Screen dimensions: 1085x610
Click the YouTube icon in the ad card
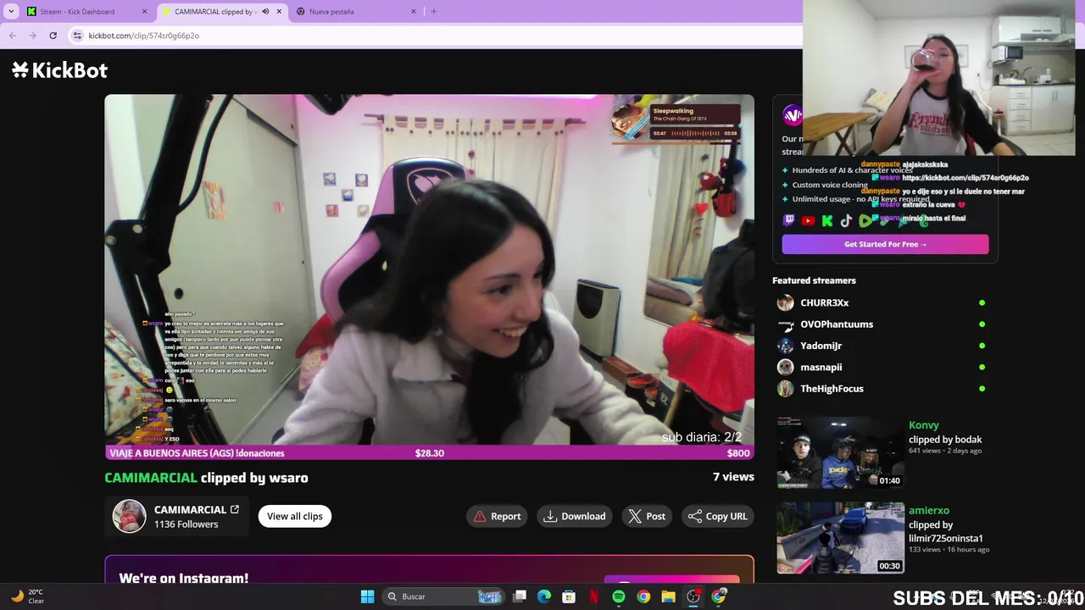tap(808, 221)
